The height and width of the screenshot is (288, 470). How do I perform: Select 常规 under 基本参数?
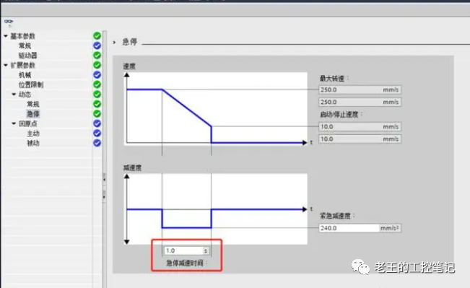pyautogui.click(x=25, y=46)
